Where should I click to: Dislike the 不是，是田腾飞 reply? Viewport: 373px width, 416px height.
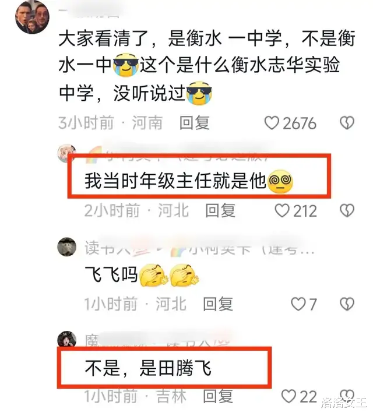click(x=347, y=396)
